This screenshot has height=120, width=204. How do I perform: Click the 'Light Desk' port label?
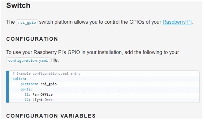tap(42, 99)
